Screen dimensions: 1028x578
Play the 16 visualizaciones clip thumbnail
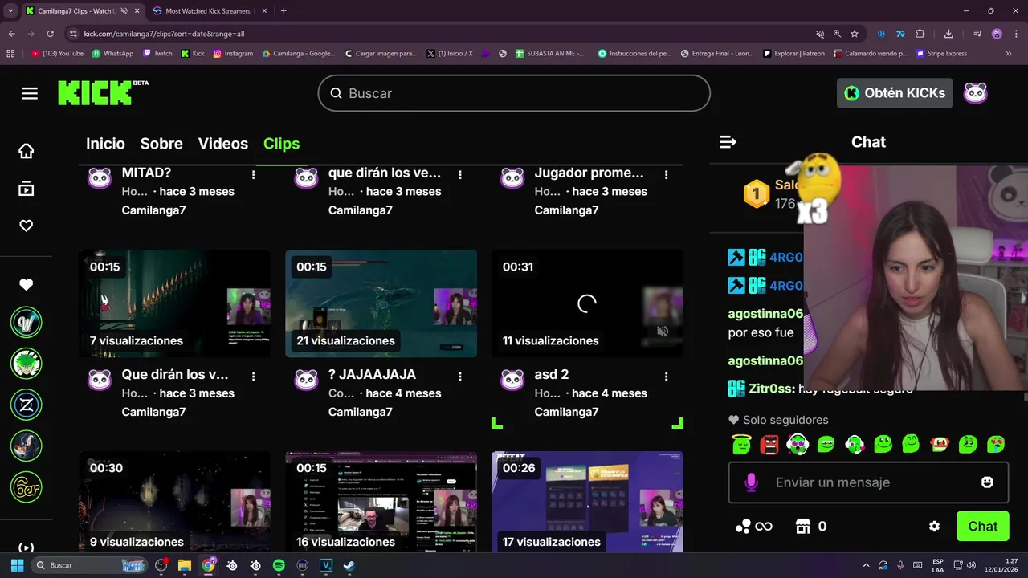click(381, 502)
